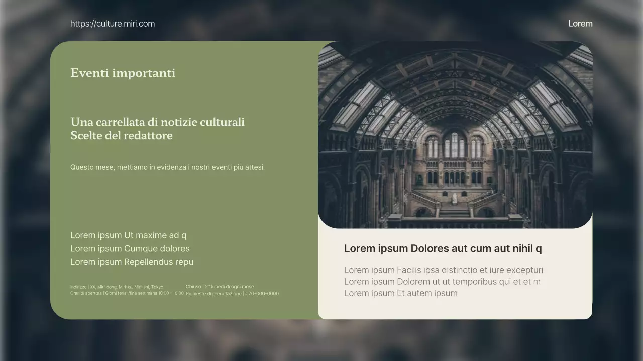This screenshot has height=361, width=643.
Task: Click the 'Orari di apertura' hours line
Action: [x=127, y=293]
